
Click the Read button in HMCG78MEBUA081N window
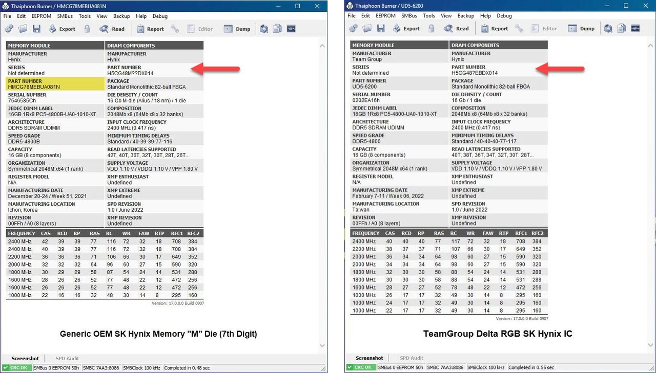[112, 29]
